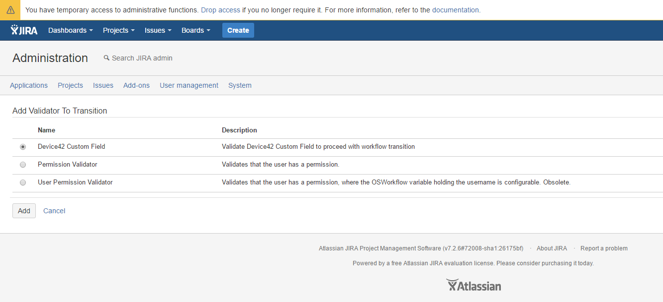Open the User management admin tab
663x302 pixels.
(189, 85)
